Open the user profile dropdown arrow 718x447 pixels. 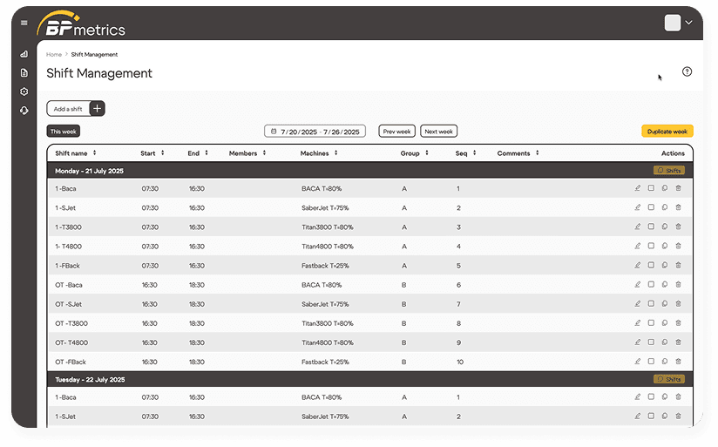689,23
